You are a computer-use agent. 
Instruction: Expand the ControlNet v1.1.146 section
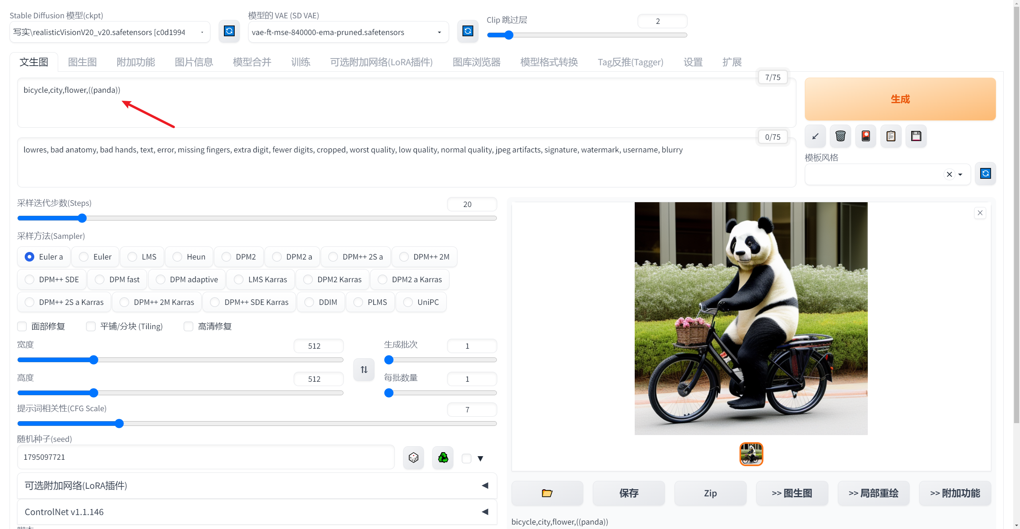pyautogui.click(x=257, y=512)
